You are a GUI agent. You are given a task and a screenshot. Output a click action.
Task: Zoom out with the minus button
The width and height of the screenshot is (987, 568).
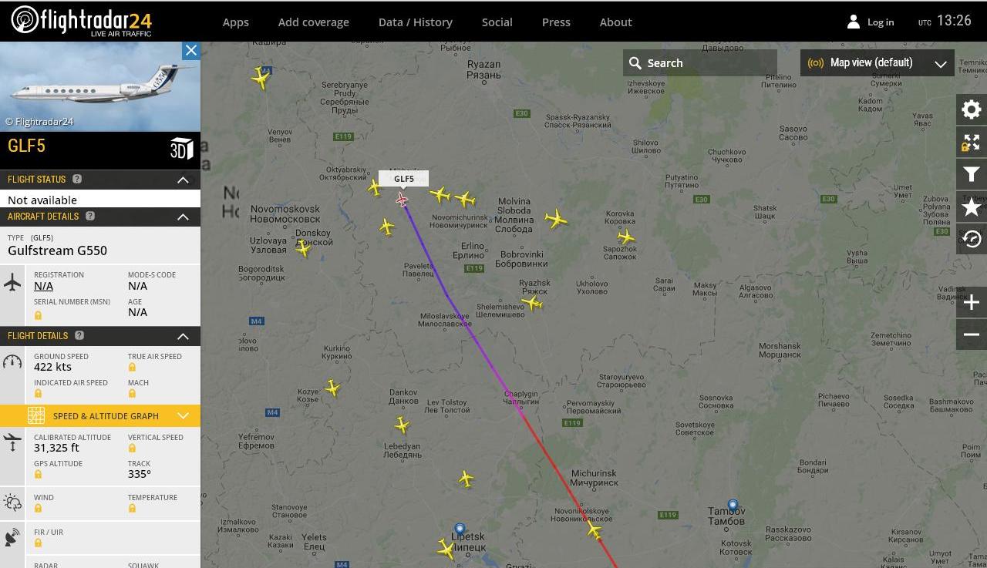point(972,334)
